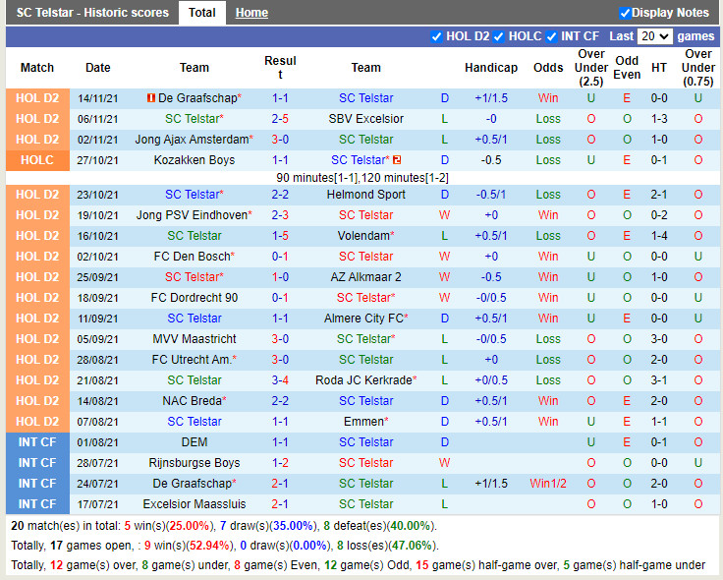Click the 90 minutes[1-1],120 minutes[1-2] note
723x580 pixels.
click(x=361, y=178)
